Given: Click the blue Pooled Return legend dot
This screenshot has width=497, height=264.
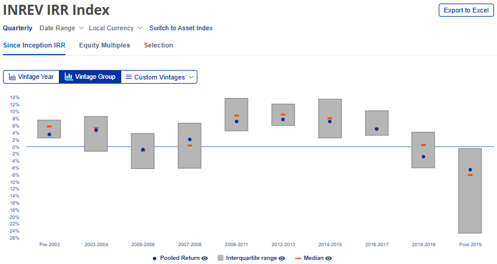Looking at the screenshot, I should pyautogui.click(x=155, y=258).
